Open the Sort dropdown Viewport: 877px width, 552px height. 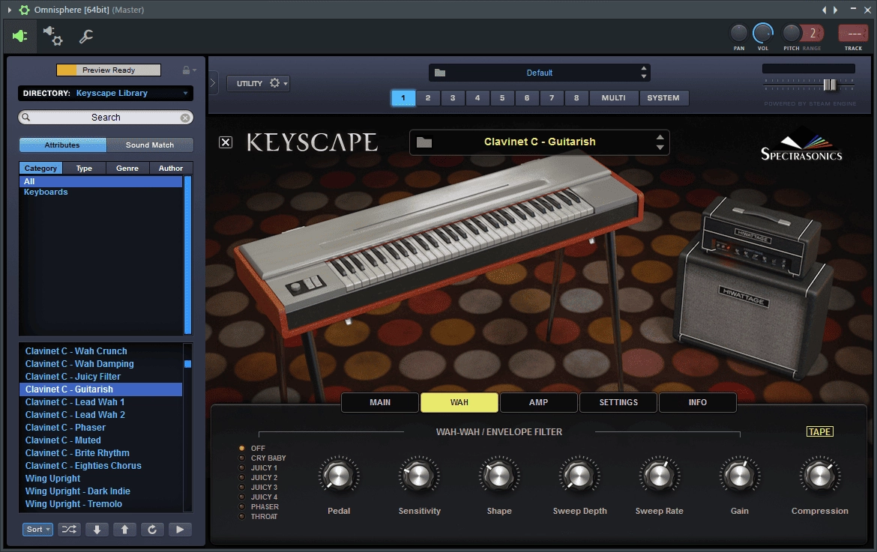pyautogui.click(x=37, y=529)
